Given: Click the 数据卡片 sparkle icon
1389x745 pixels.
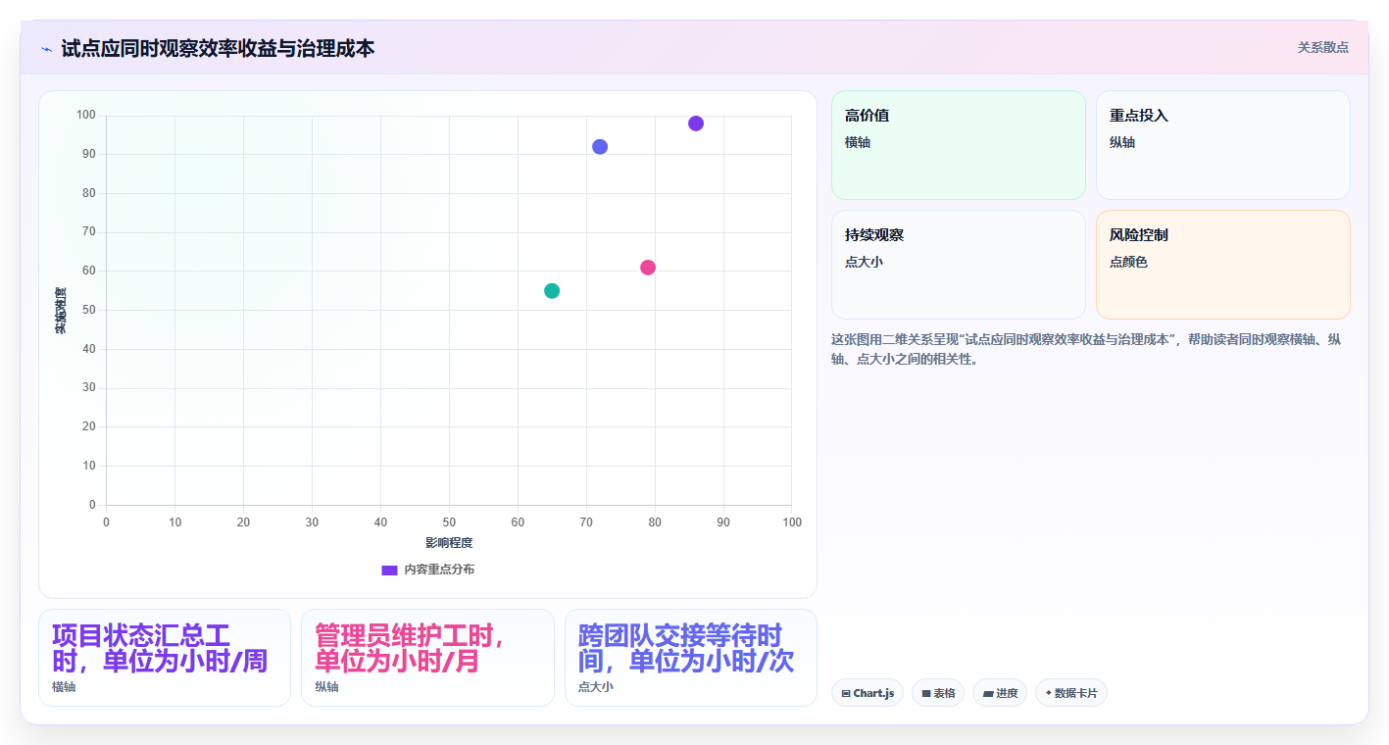Looking at the screenshot, I should click(x=1048, y=693).
